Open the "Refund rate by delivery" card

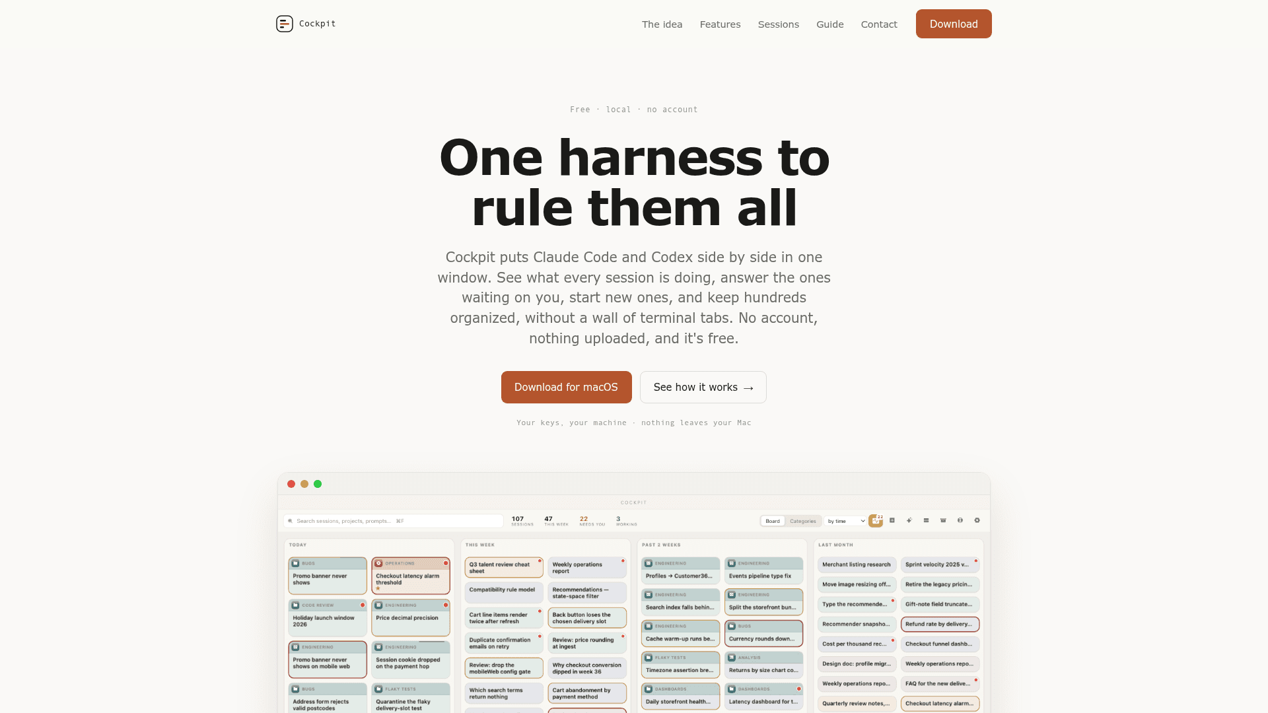940,625
